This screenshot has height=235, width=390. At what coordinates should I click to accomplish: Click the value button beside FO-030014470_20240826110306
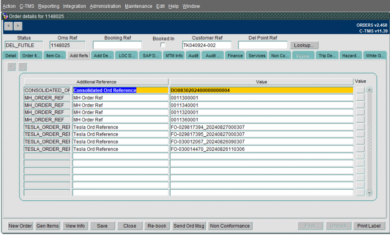tap(360, 149)
